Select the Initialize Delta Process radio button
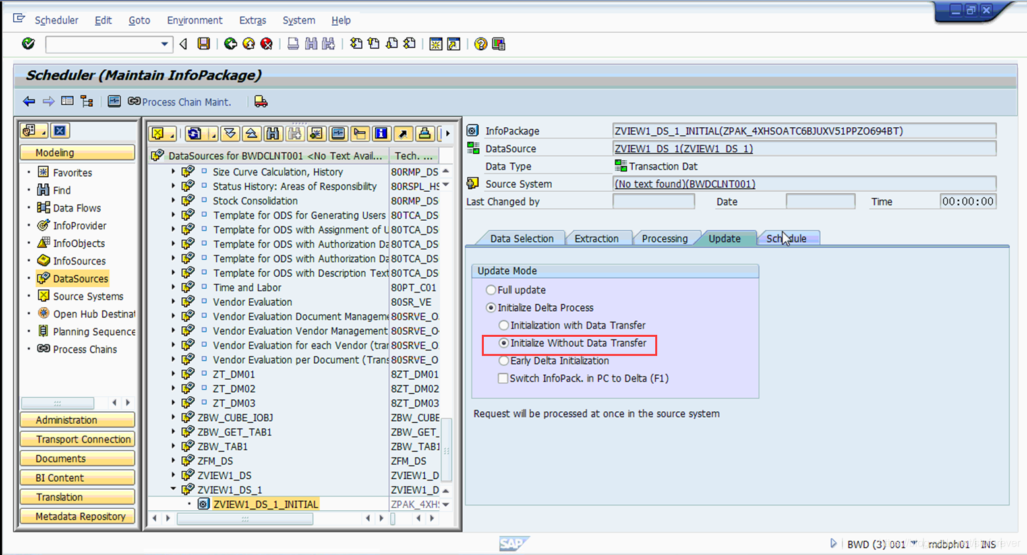 click(x=490, y=308)
